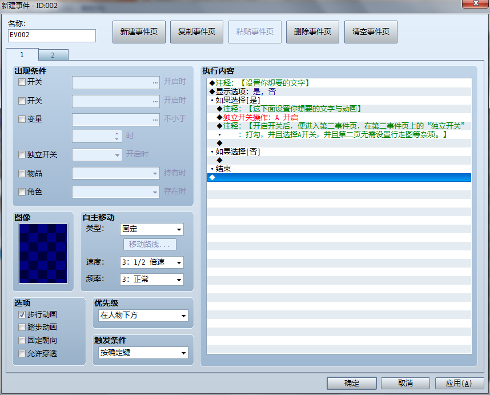Click the 复制事件页 button

(196, 31)
